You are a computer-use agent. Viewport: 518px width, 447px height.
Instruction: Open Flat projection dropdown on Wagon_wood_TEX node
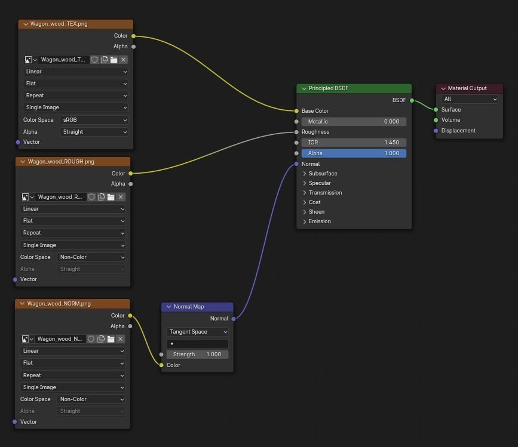point(76,84)
